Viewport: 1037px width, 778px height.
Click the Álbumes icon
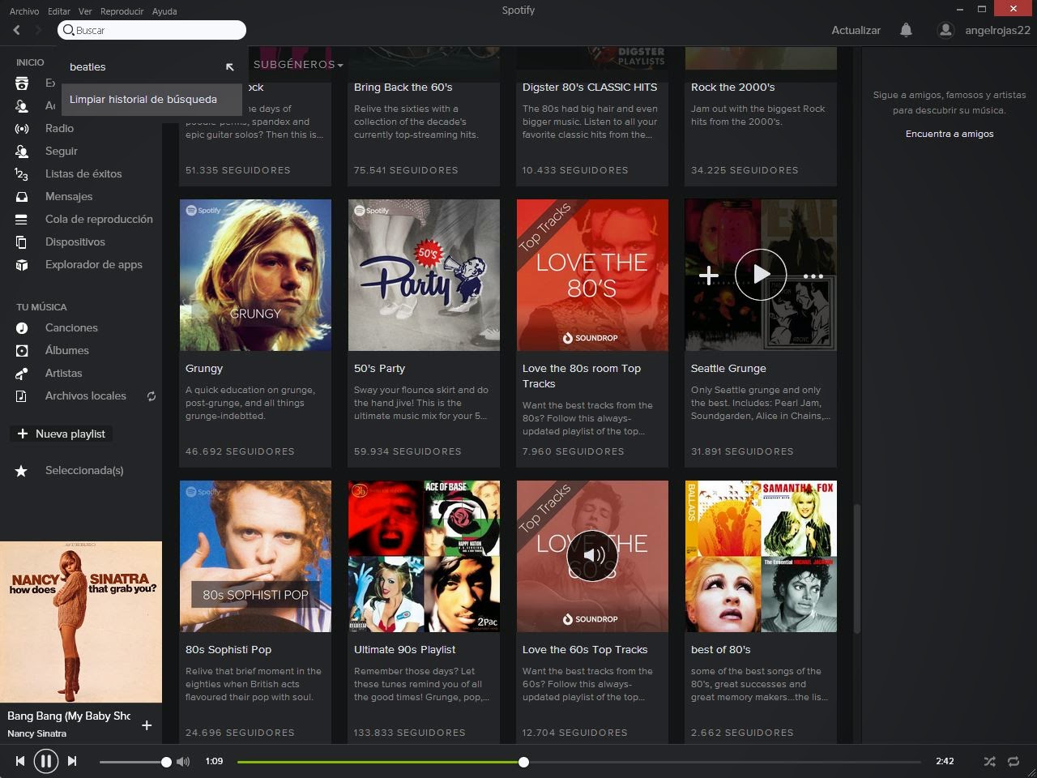pos(22,350)
